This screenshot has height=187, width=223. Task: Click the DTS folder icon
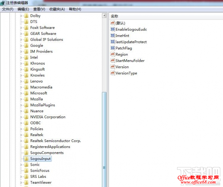coord(26,22)
